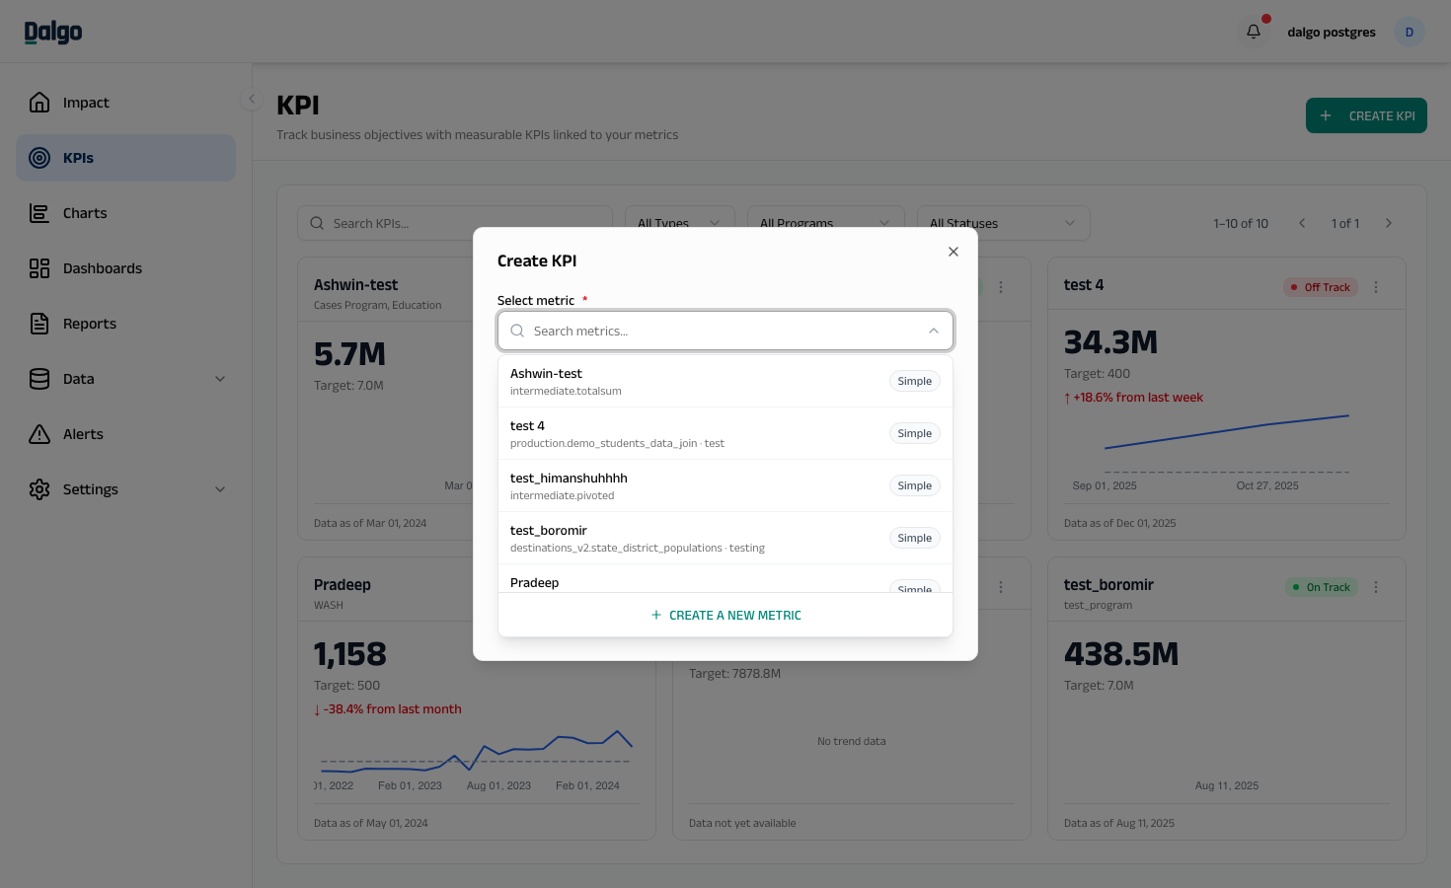
Task: Click the test 4 card trend chart
Action: 1226,446
